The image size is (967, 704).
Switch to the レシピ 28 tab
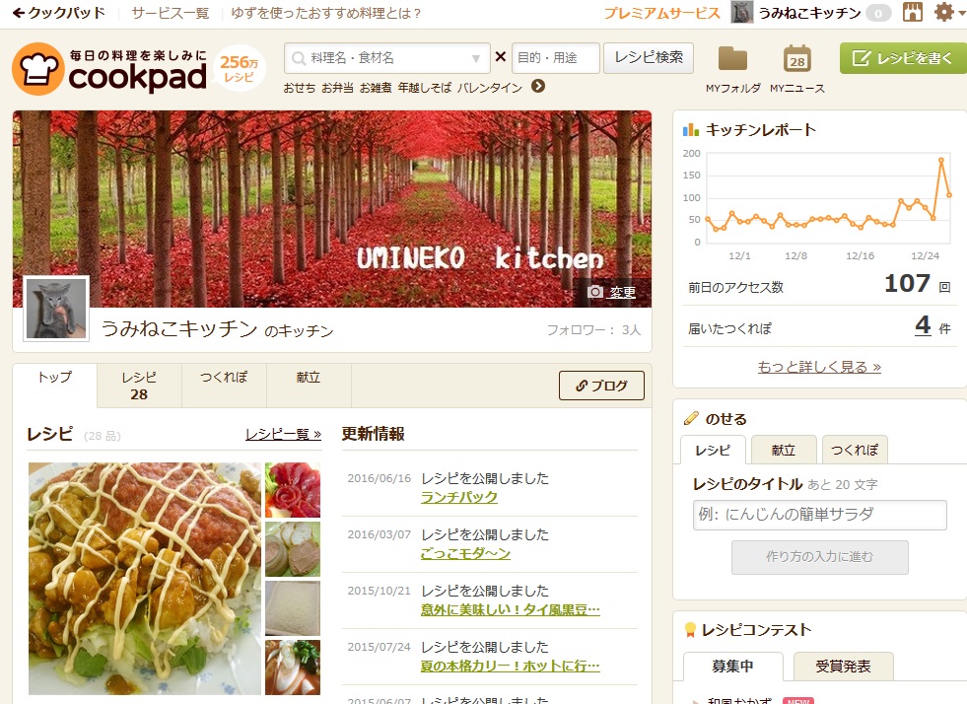pyautogui.click(x=139, y=386)
